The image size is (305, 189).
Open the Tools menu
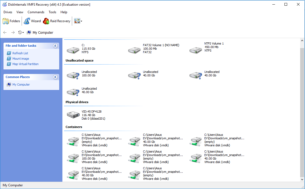(x=52, y=12)
